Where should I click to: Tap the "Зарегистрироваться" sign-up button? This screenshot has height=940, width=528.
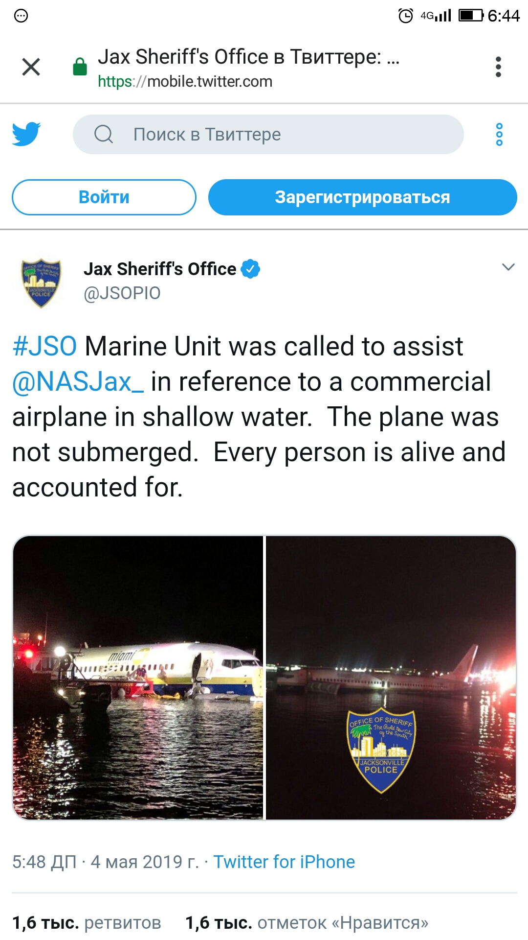(x=362, y=197)
